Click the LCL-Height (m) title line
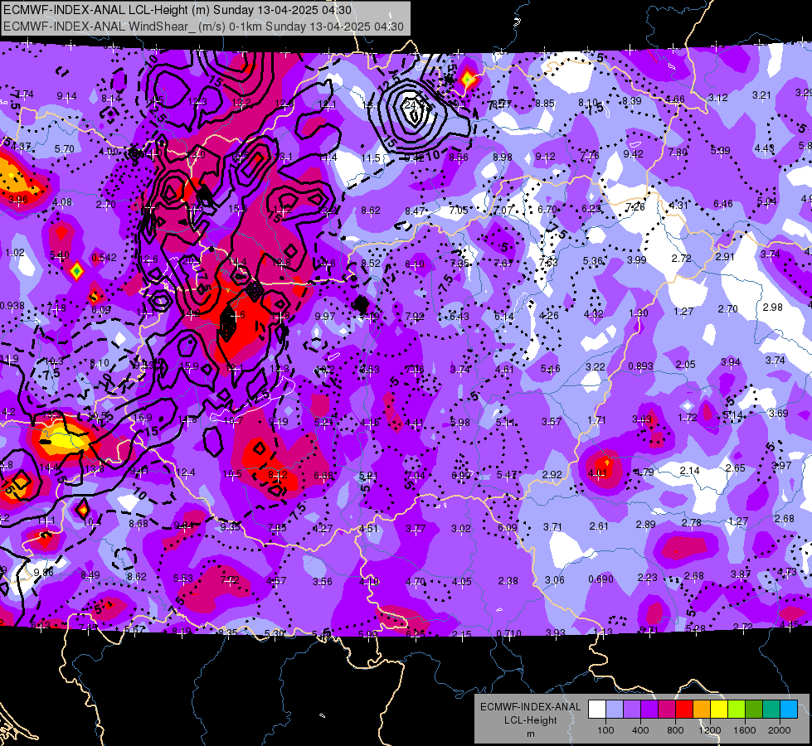The height and width of the screenshot is (746, 812). (x=177, y=10)
